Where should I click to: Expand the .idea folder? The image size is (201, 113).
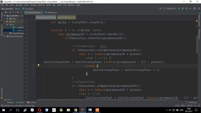pyautogui.click(x=7, y=19)
